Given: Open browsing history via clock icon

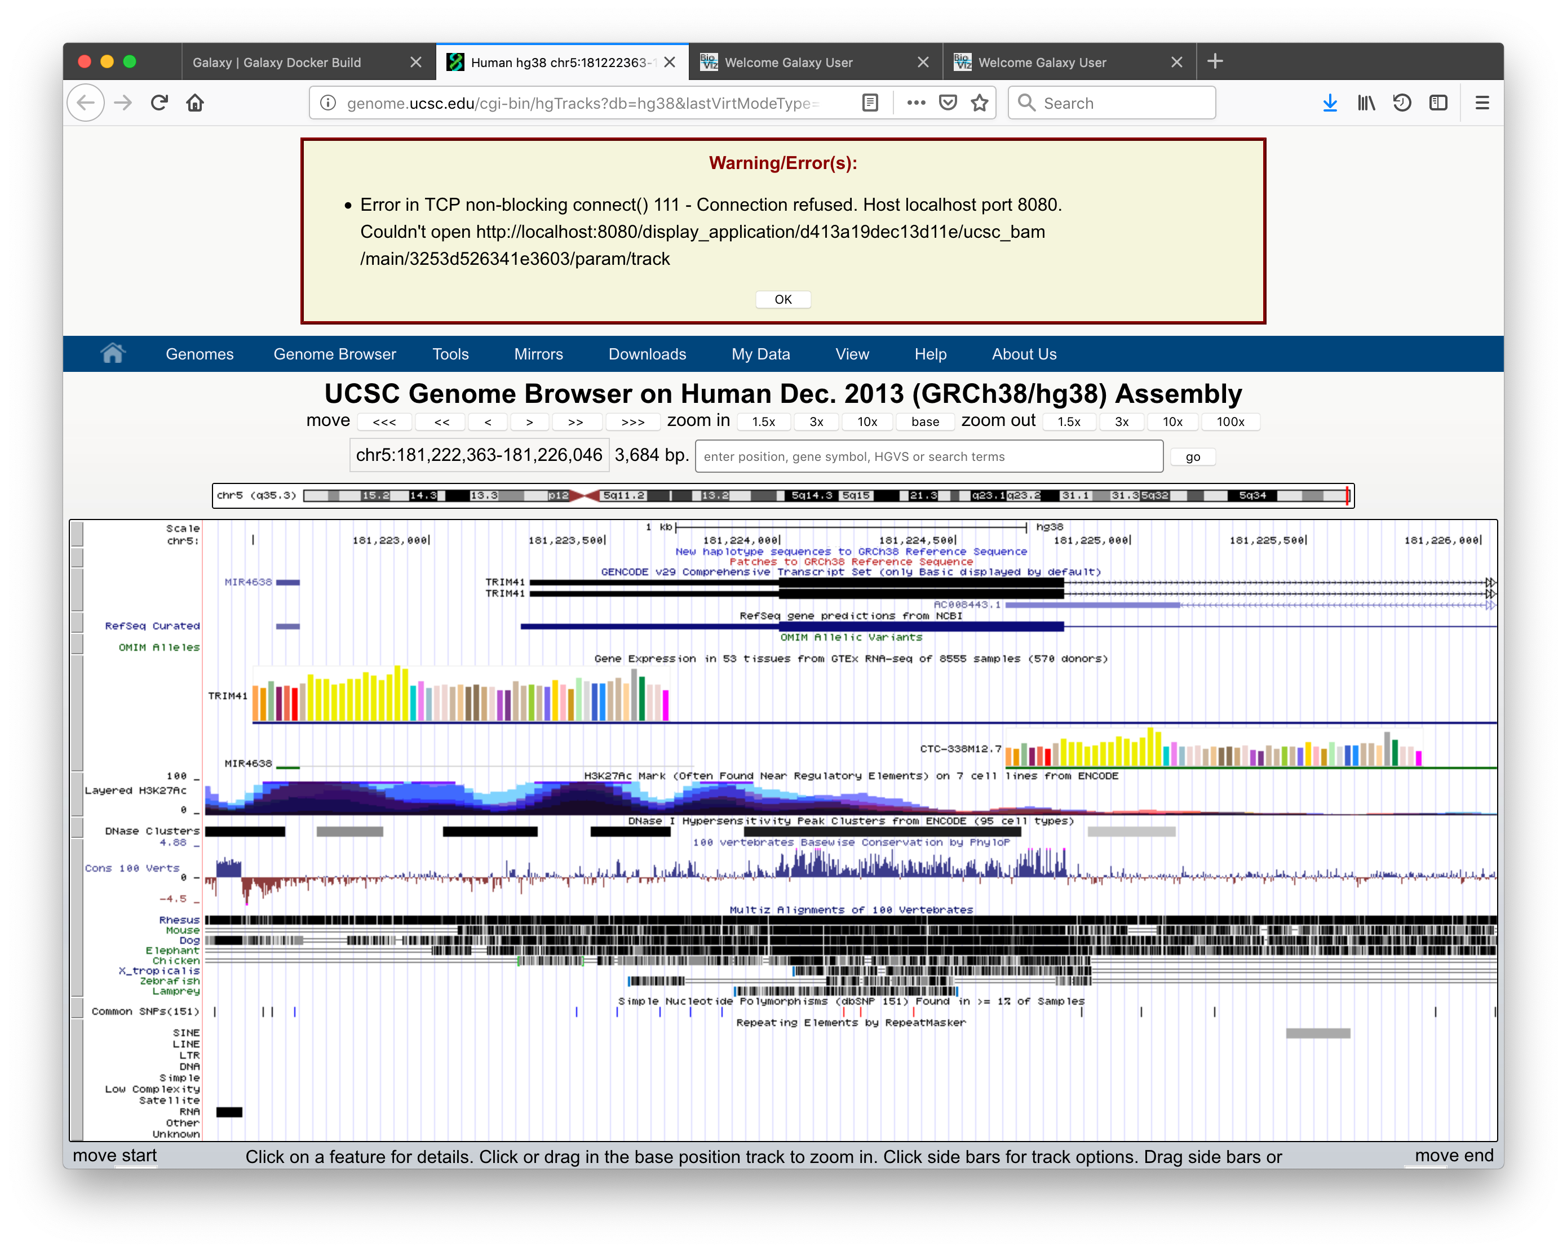Looking at the screenshot, I should click(x=1403, y=103).
